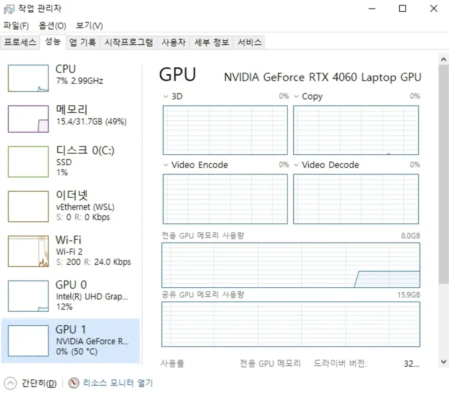
Task: Open the 옵션(O) menu
Action: click(x=53, y=26)
